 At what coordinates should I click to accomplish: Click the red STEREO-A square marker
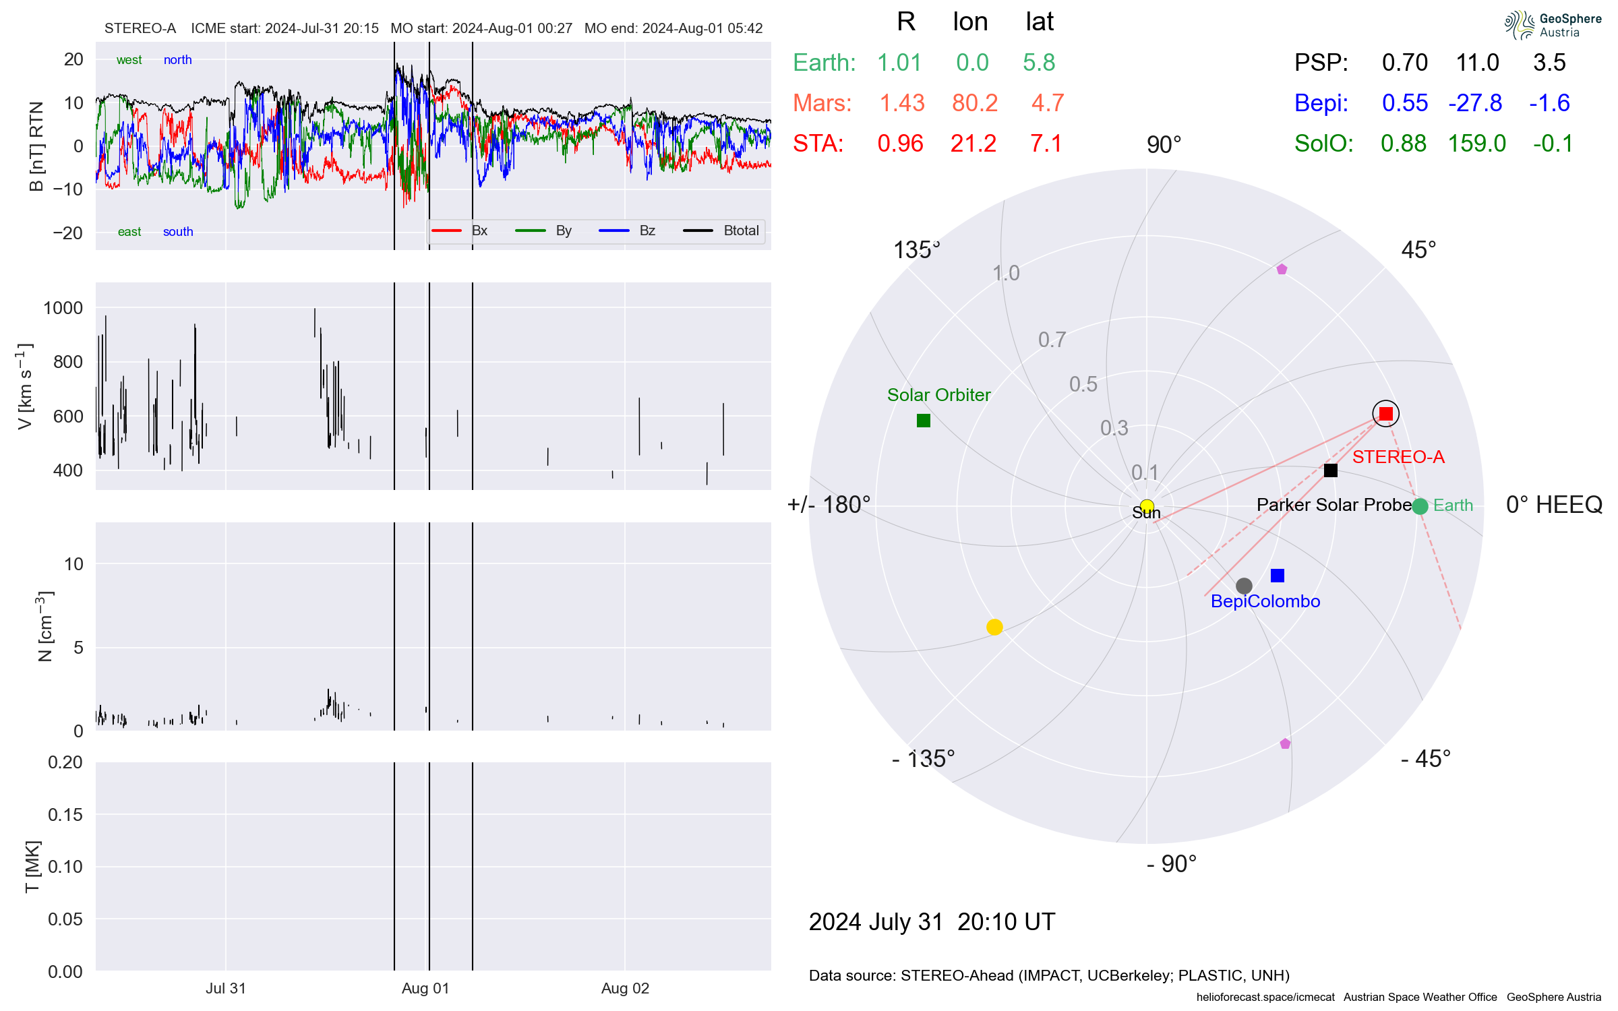click(1385, 414)
